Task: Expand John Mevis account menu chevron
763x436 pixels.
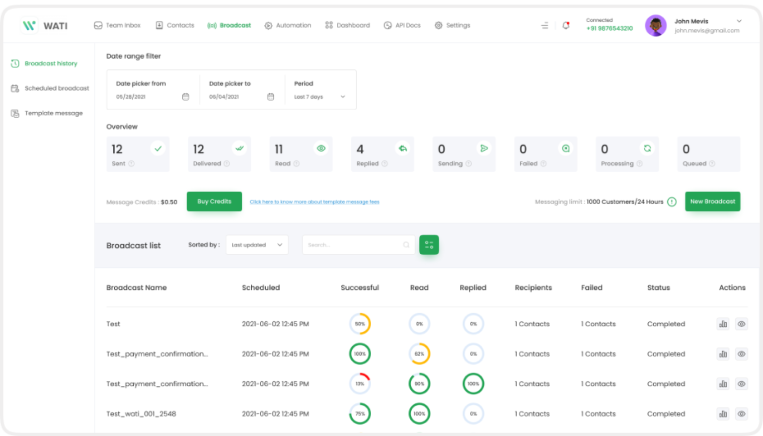Action: pos(739,21)
